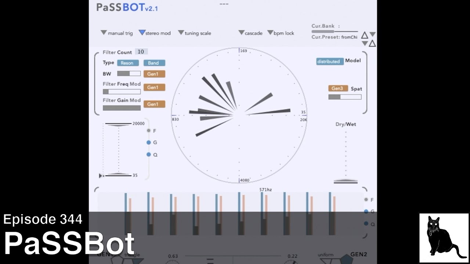The height and width of the screenshot is (264, 470).
Task: Click the 20K label on radial display
Action: tap(303, 120)
